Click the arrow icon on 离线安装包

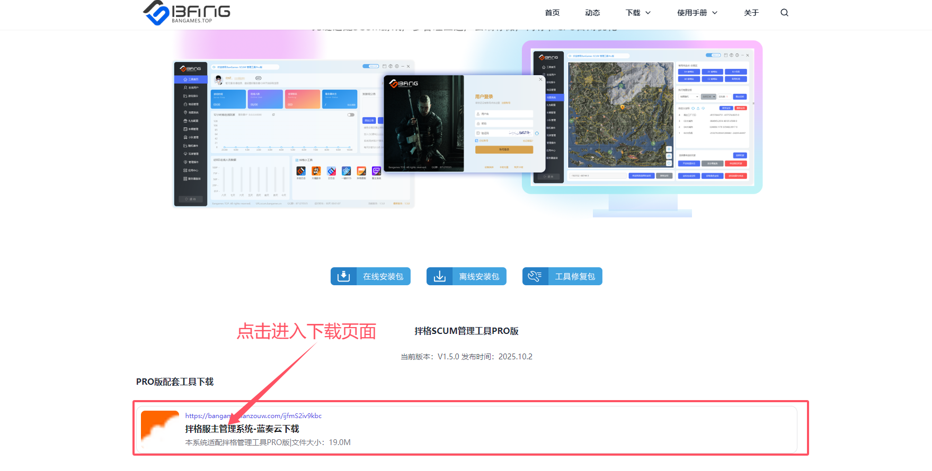pyautogui.click(x=439, y=276)
